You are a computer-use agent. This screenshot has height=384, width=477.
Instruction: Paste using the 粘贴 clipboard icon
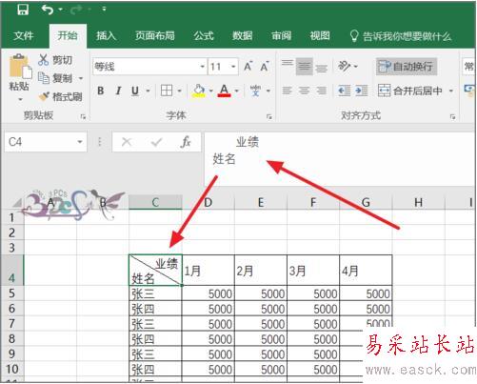[x=20, y=67]
